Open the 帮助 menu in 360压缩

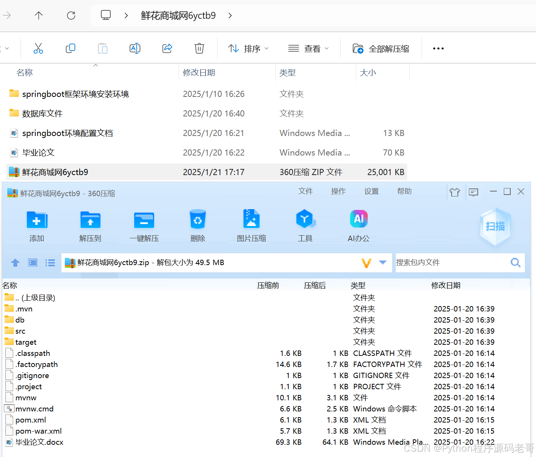click(x=404, y=191)
